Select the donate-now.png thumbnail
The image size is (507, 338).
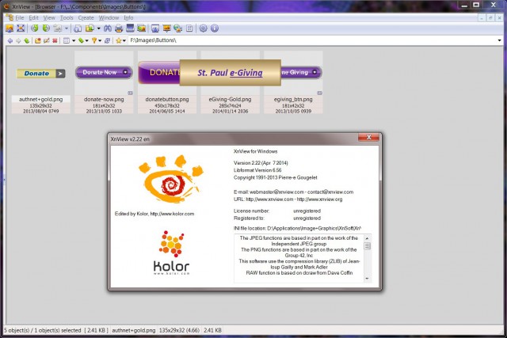tap(104, 82)
